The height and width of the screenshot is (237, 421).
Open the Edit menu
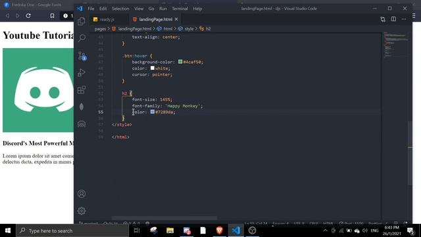pyautogui.click(x=103, y=9)
